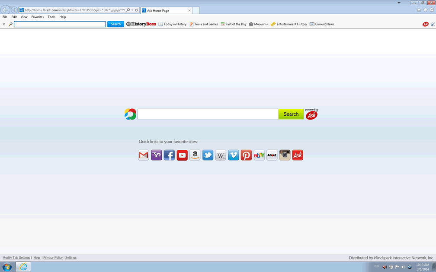Open the Yahoo quick link icon
Screen dimensions: 436x272
(157, 155)
